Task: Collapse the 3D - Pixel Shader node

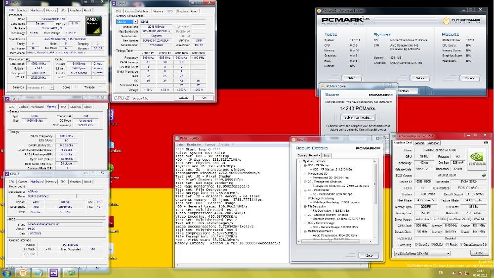Action: 305,190
